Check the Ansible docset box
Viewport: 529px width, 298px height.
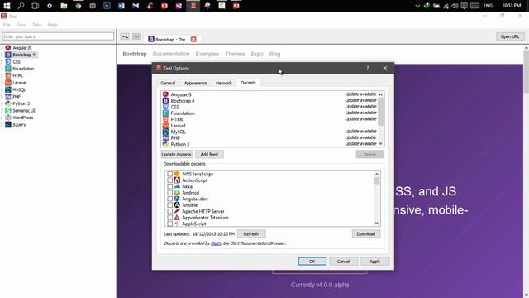click(170, 205)
